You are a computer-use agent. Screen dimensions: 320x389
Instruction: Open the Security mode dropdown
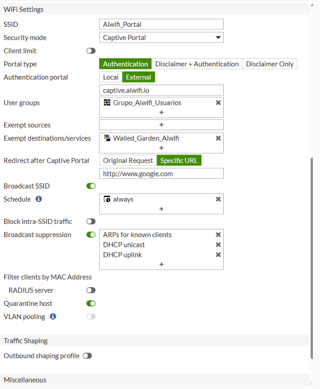coord(162,38)
